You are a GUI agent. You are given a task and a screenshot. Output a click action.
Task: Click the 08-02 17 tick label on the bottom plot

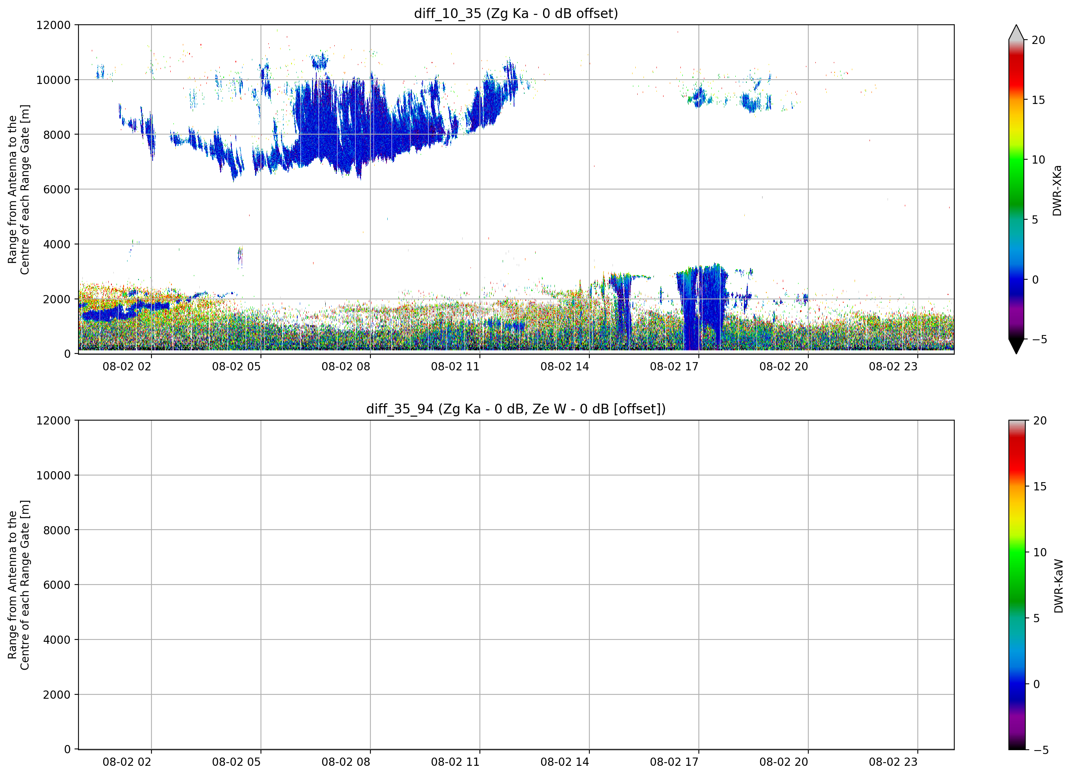pos(674,762)
